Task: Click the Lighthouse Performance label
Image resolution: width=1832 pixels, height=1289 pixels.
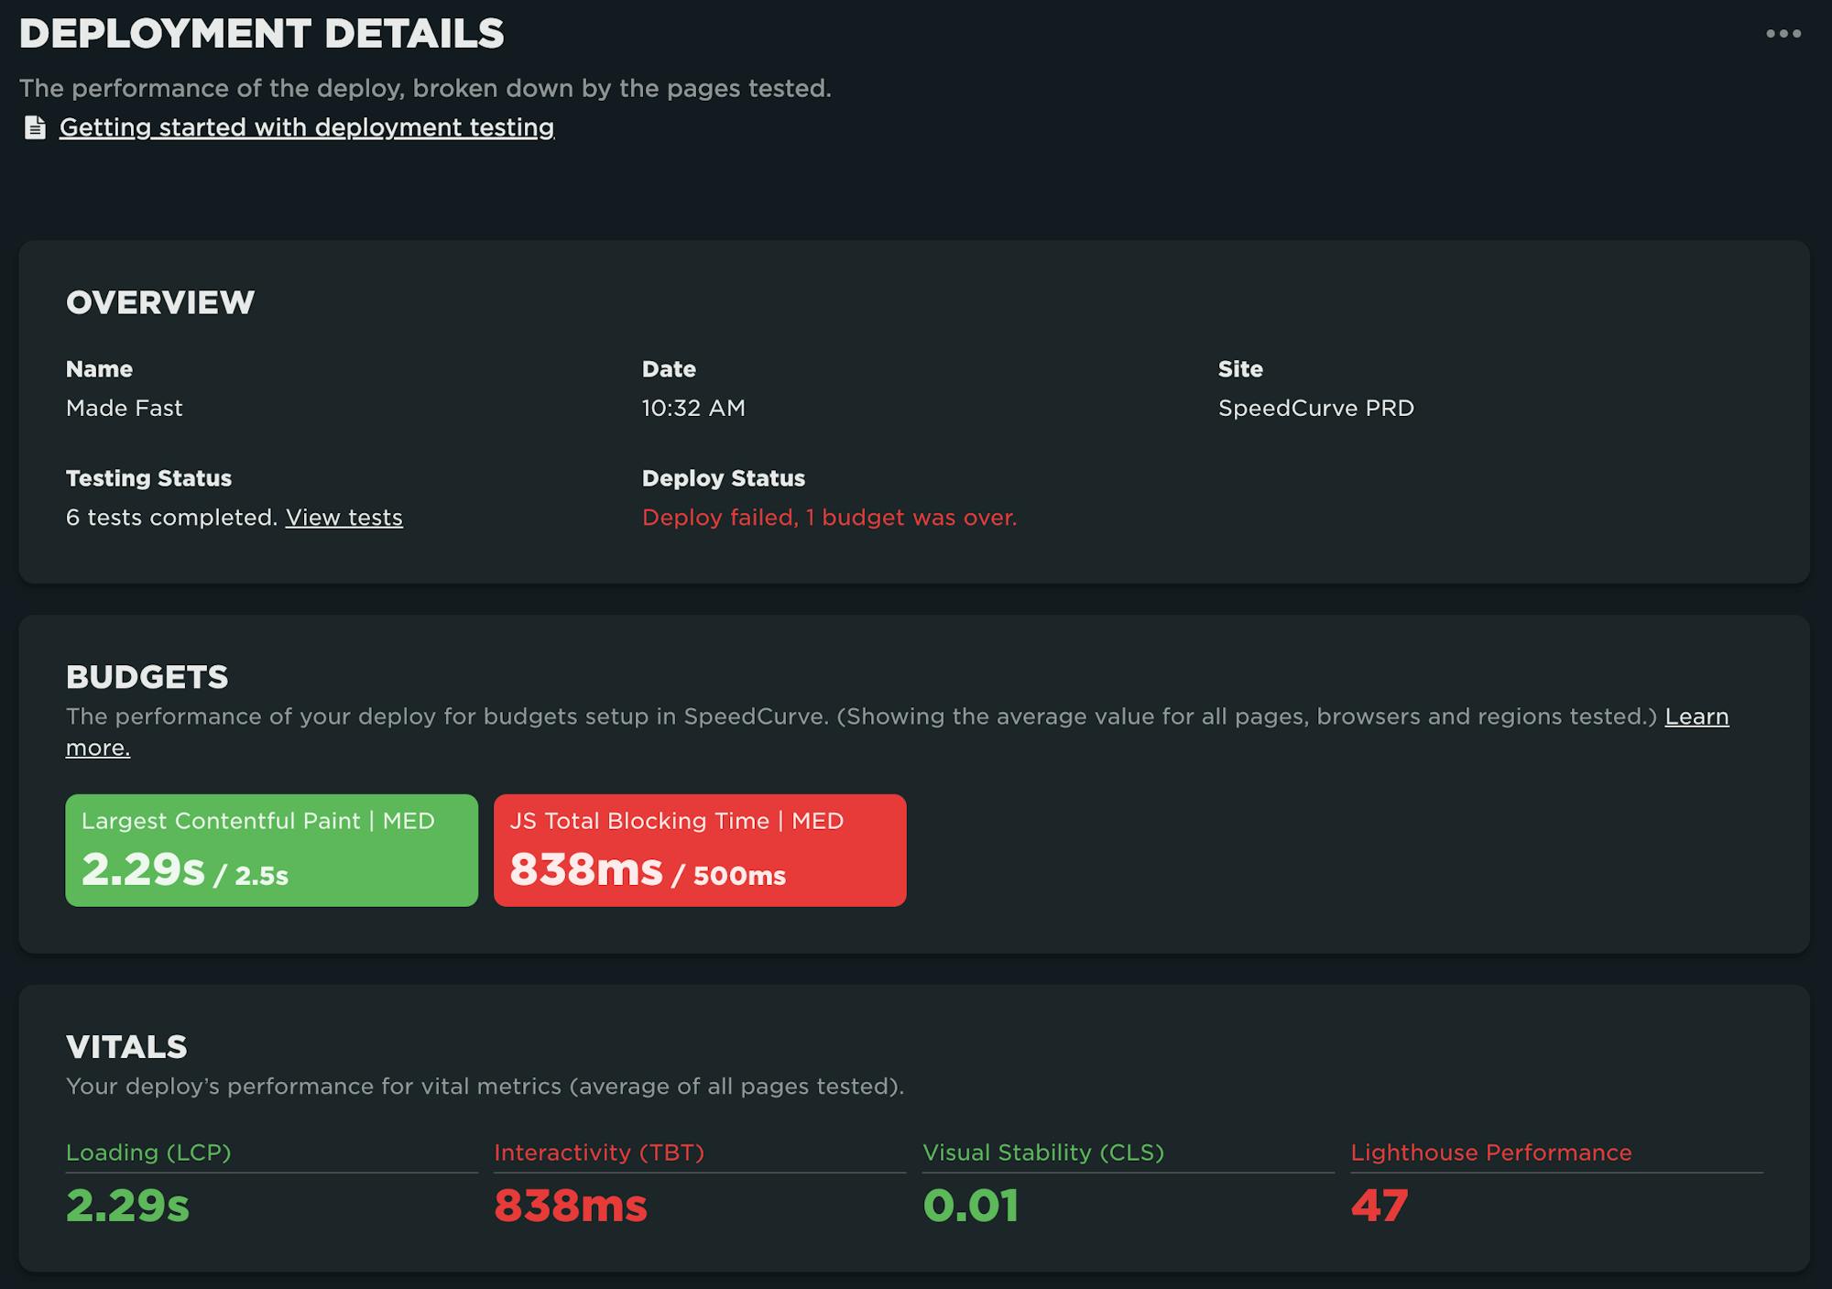Action: coord(1490,1152)
